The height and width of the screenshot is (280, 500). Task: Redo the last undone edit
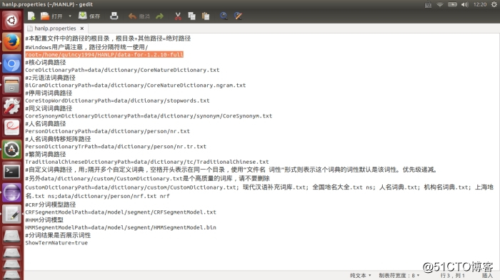click(x=160, y=16)
